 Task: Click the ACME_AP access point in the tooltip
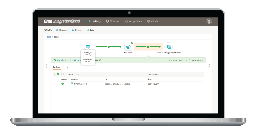pos(87,62)
